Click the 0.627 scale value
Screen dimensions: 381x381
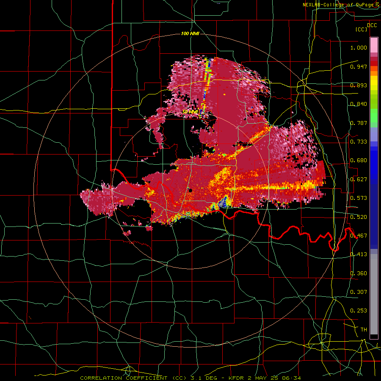pyautogui.click(x=359, y=179)
